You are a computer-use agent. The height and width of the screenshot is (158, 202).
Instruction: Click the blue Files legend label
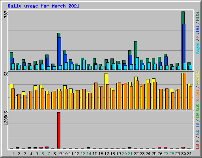coord(198,32)
